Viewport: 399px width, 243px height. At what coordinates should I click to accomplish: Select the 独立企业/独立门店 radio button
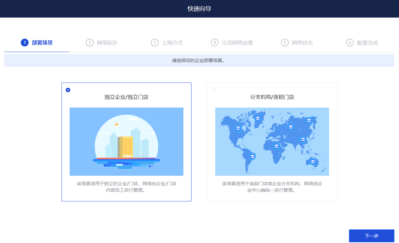pyautogui.click(x=68, y=90)
